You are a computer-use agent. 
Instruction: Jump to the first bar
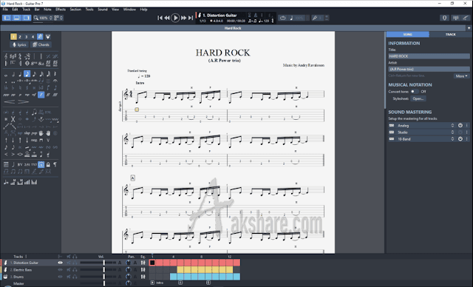click(x=160, y=18)
